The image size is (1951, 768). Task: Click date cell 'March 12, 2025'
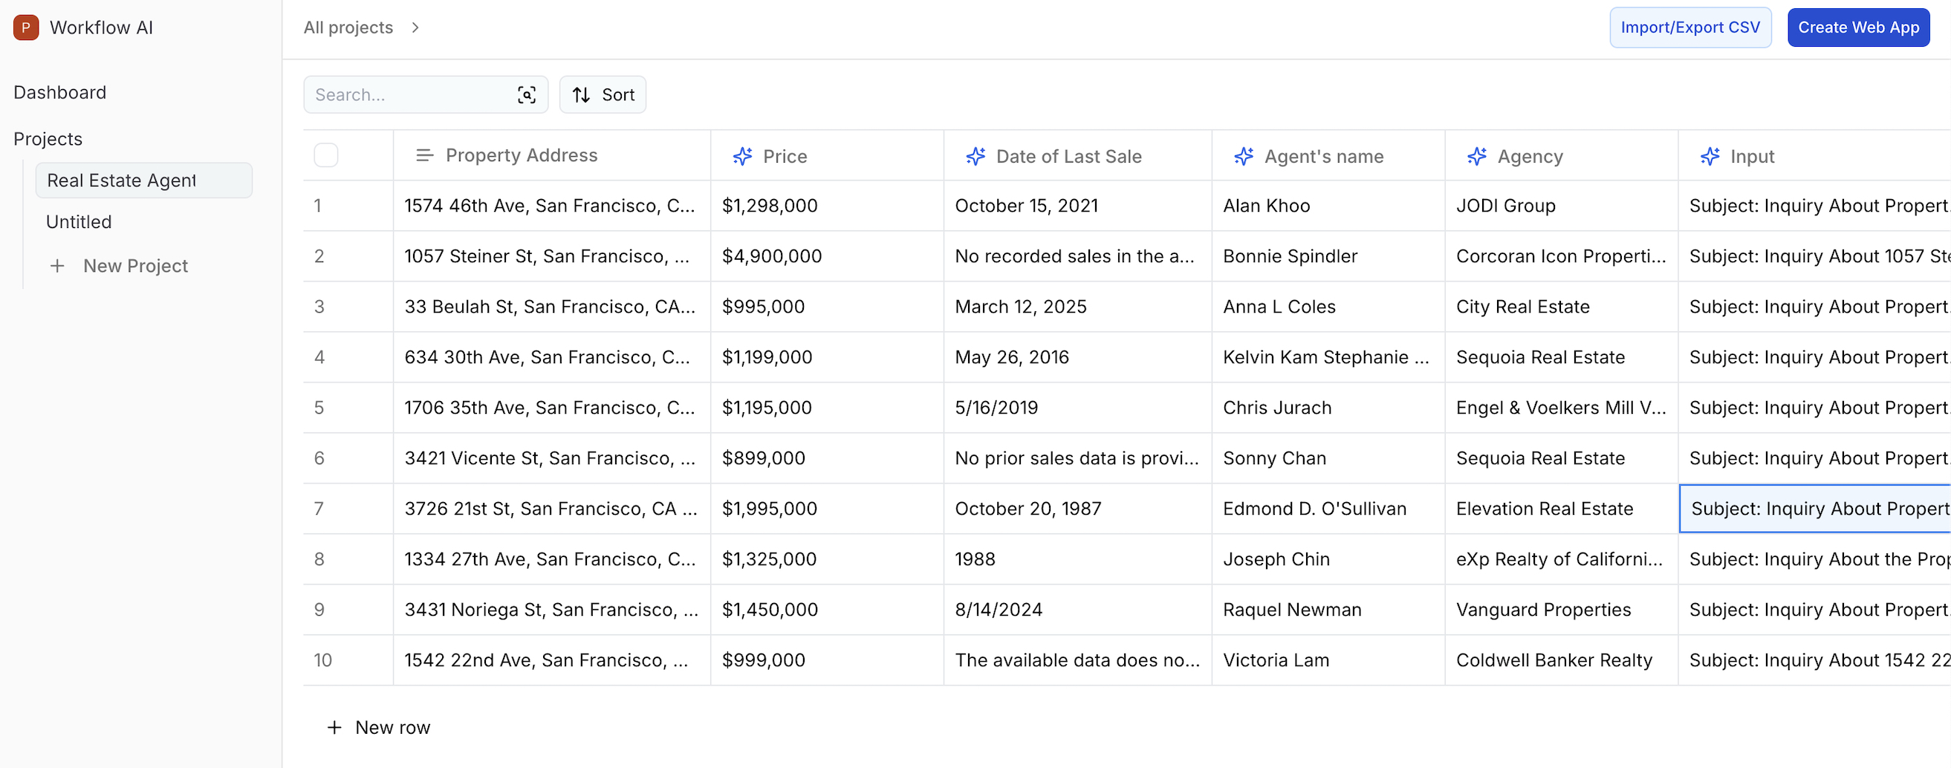[x=1078, y=307]
